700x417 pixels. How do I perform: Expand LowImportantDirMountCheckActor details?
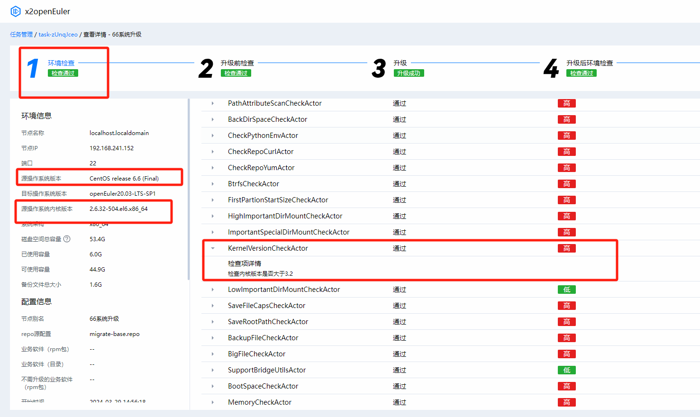[x=213, y=290]
